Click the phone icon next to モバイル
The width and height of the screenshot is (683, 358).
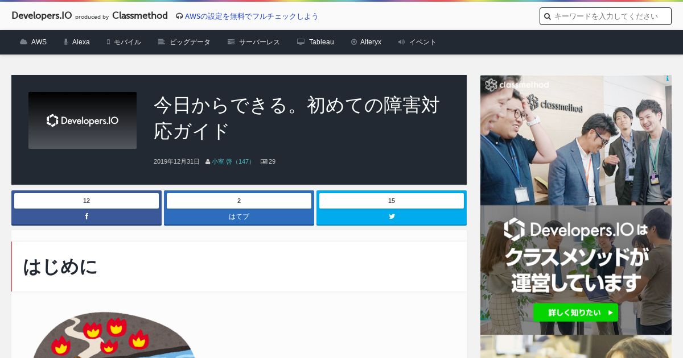click(108, 42)
